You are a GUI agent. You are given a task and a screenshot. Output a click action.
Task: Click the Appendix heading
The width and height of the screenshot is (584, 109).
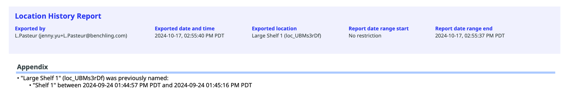(x=33, y=67)
